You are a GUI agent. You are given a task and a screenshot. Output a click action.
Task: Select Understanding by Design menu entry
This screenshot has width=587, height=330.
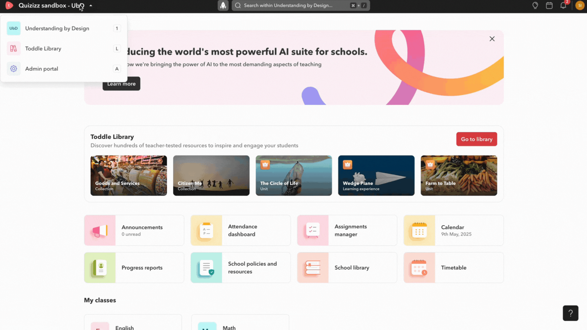click(x=64, y=28)
